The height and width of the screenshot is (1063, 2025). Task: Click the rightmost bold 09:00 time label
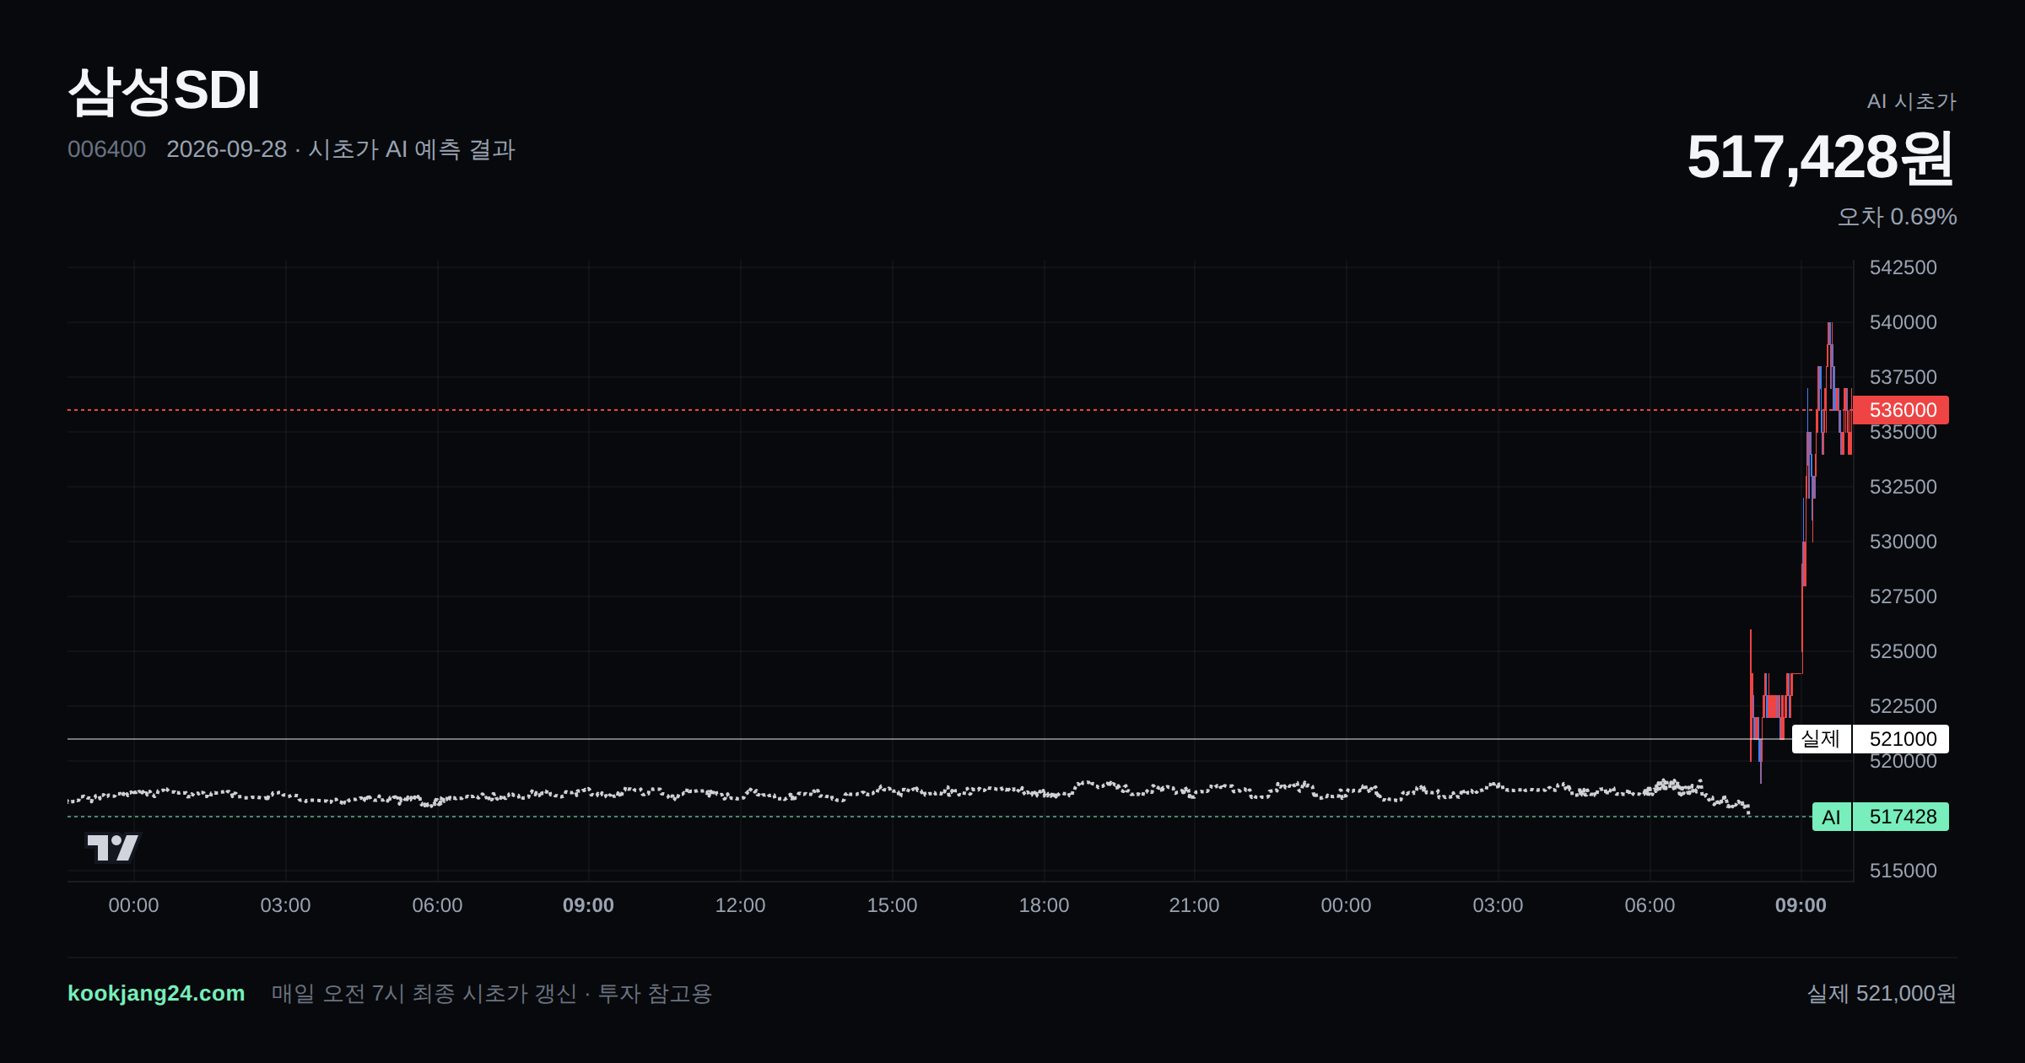pyautogui.click(x=1801, y=905)
